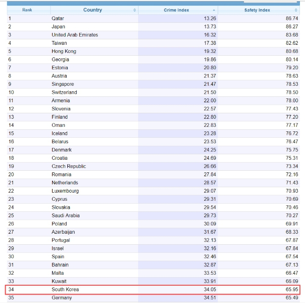Click the highlighted South Korea cell
This screenshot has width=305, height=303.
coord(65,289)
